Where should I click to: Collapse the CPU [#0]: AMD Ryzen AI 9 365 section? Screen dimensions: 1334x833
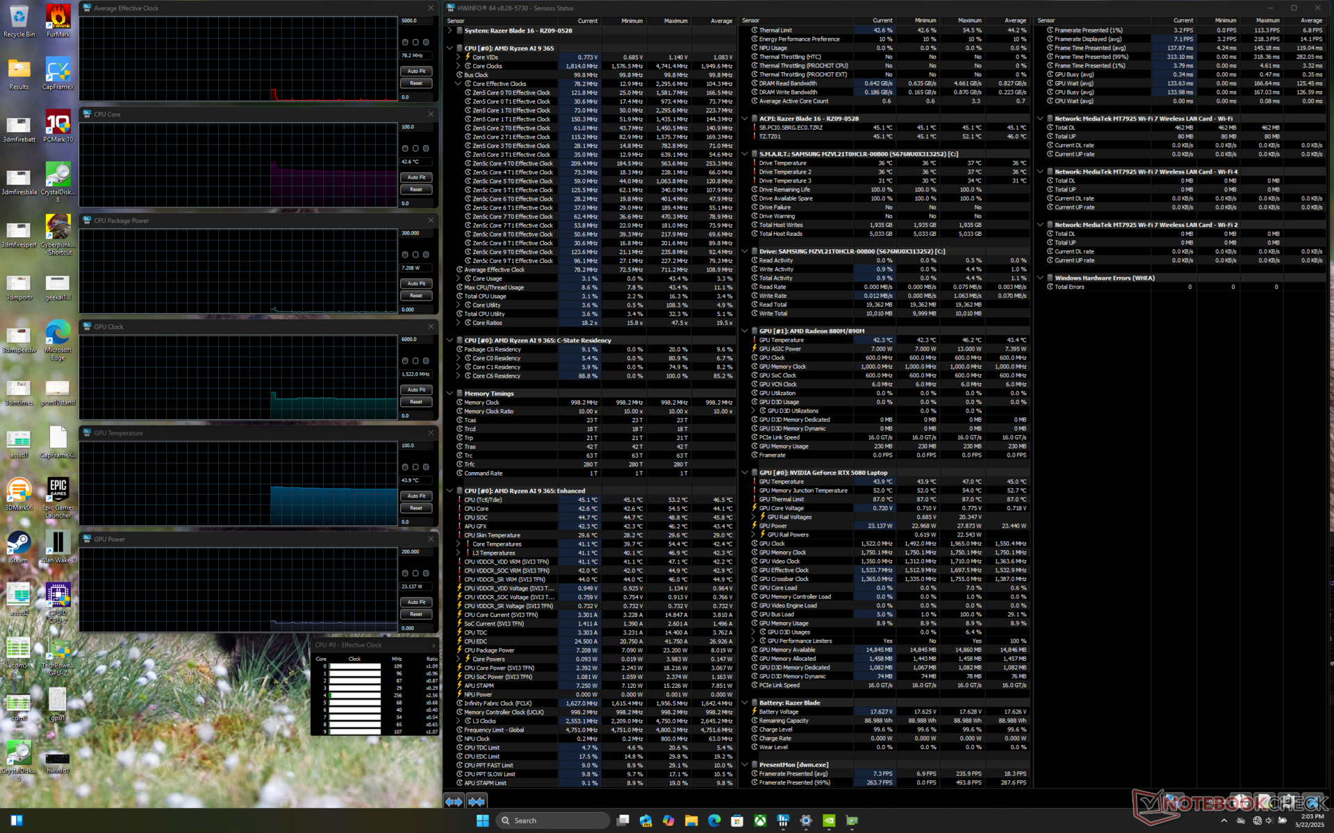click(450, 49)
